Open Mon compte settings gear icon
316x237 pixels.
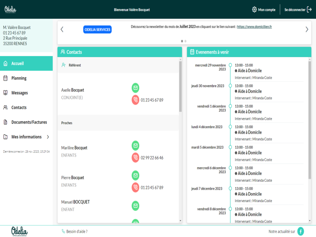click(x=254, y=9)
